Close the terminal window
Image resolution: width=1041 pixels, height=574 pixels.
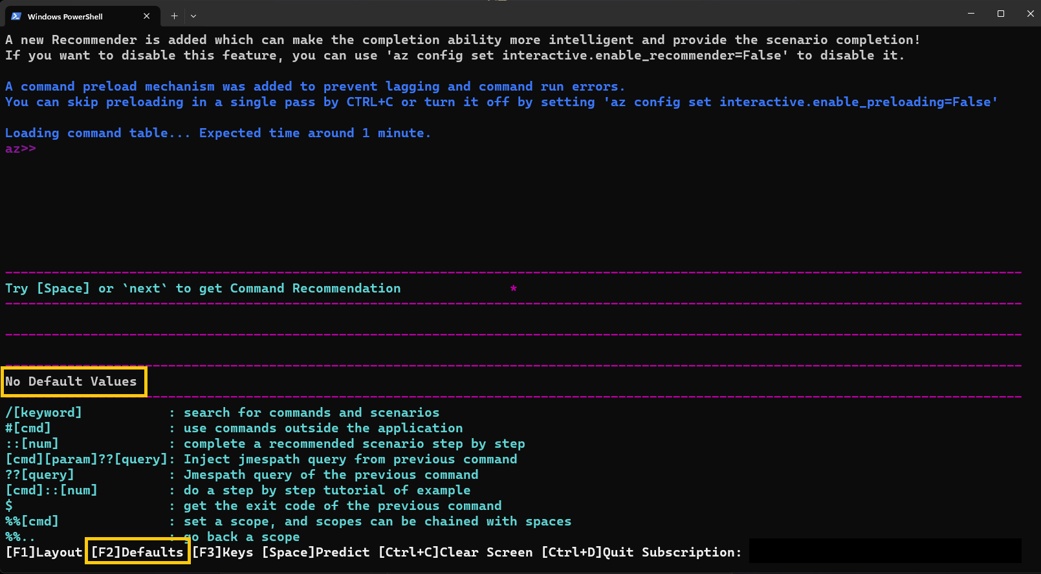(1030, 14)
